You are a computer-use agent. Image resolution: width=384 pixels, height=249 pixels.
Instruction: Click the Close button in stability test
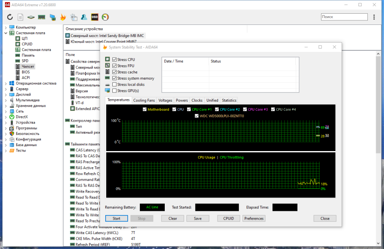(x=325, y=218)
